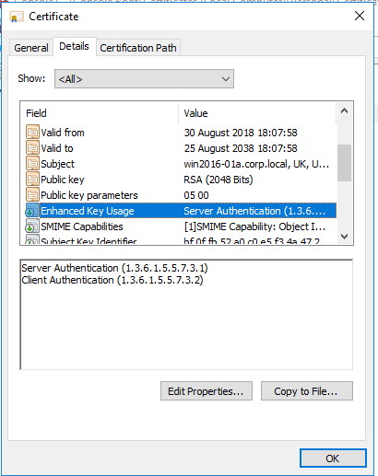Click the 05 00 parameters value

[x=196, y=195]
